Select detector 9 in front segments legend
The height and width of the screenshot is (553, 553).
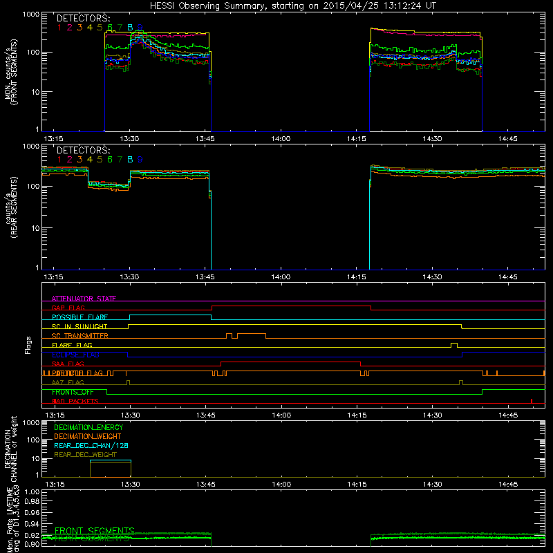point(140,28)
